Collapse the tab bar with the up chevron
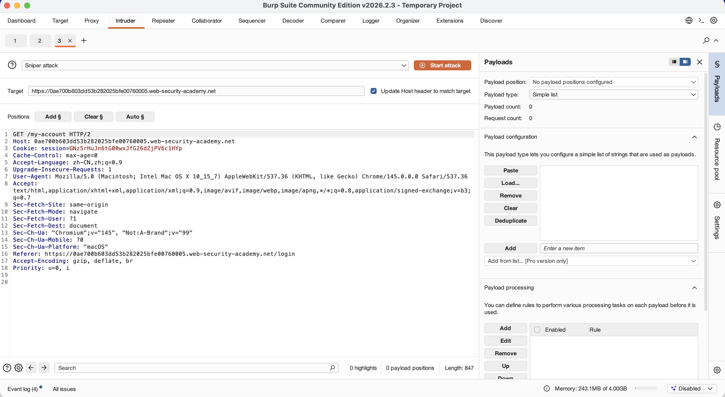 716,40
